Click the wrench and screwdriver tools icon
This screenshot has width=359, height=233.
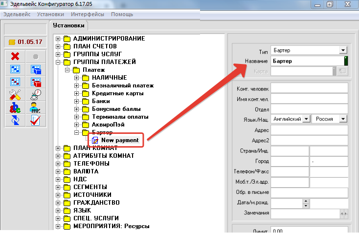[15, 95]
